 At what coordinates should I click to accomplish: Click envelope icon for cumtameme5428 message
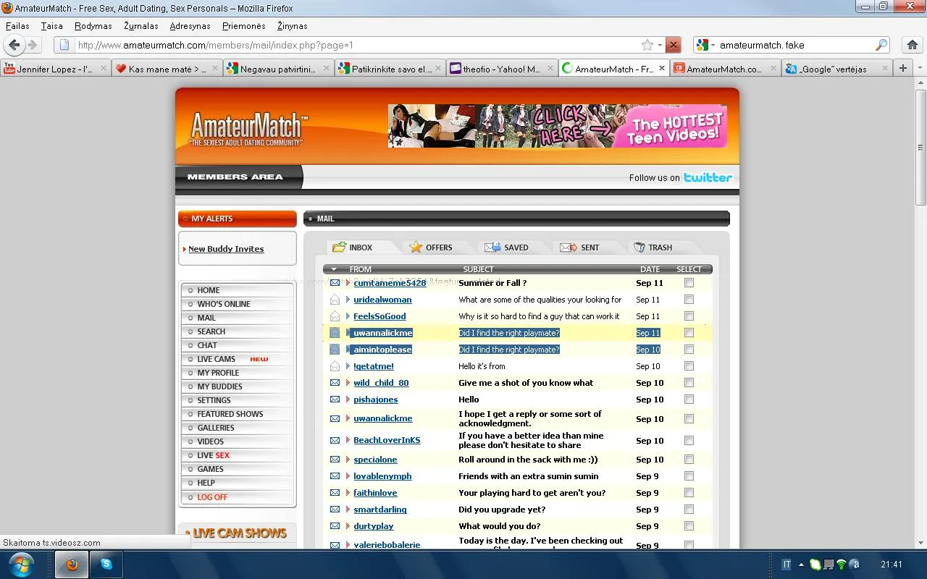(335, 283)
